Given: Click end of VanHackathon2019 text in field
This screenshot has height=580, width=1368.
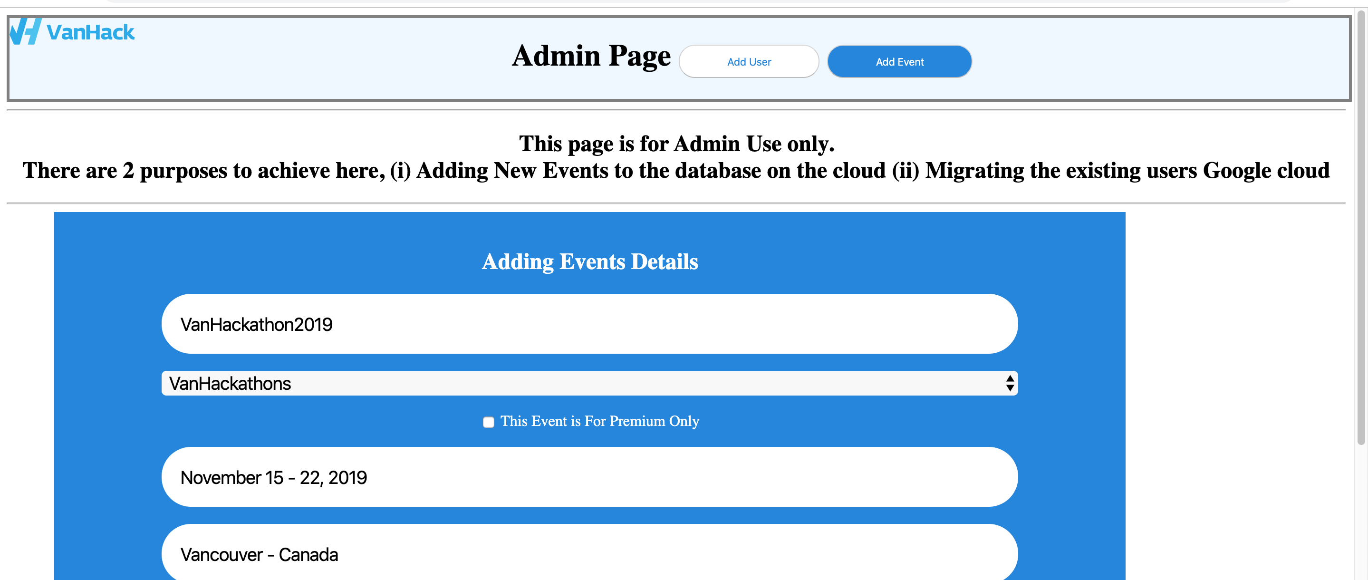Looking at the screenshot, I should coord(334,325).
